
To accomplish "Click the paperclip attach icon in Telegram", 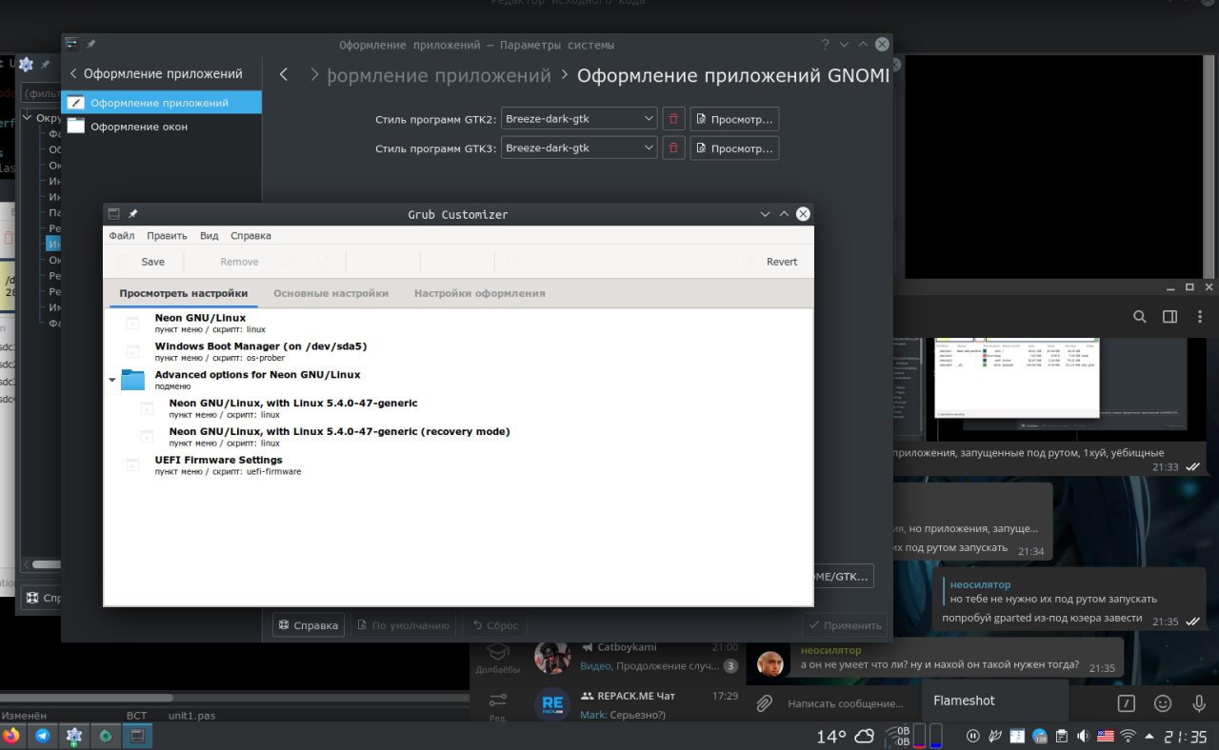I will point(763,703).
